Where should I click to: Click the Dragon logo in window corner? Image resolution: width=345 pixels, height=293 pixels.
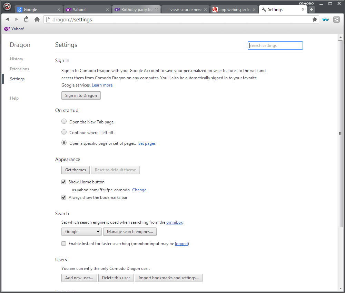[x=7, y=7]
